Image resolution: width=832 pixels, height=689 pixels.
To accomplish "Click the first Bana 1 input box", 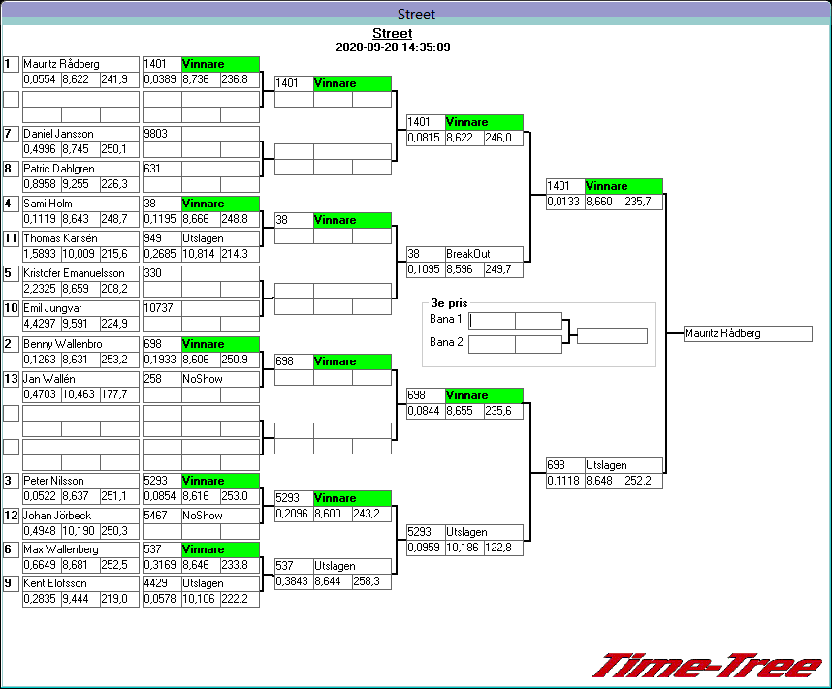I will [x=492, y=321].
